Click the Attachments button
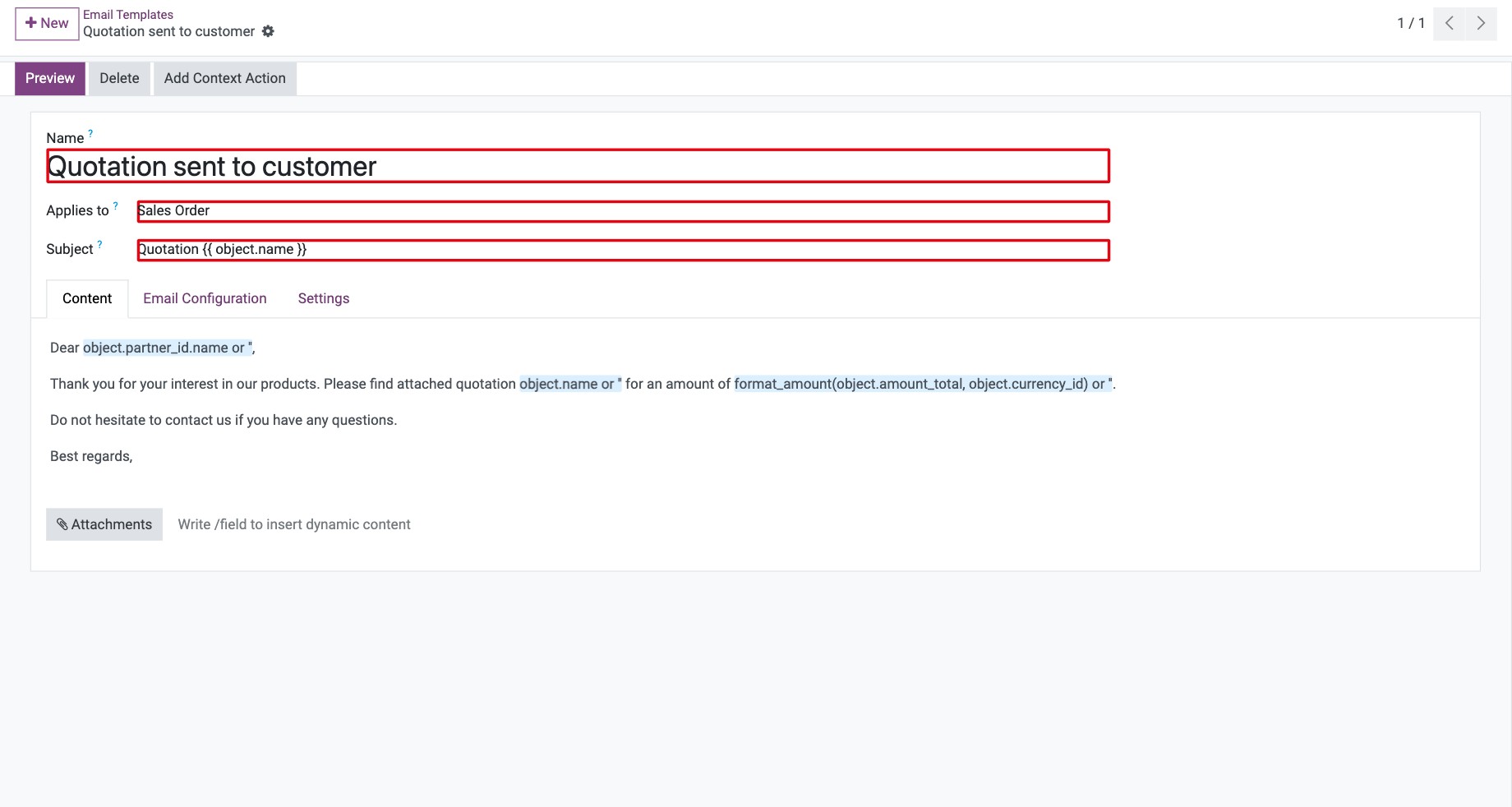Viewport: 1512px width, 807px height. pyautogui.click(x=104, y=524)
